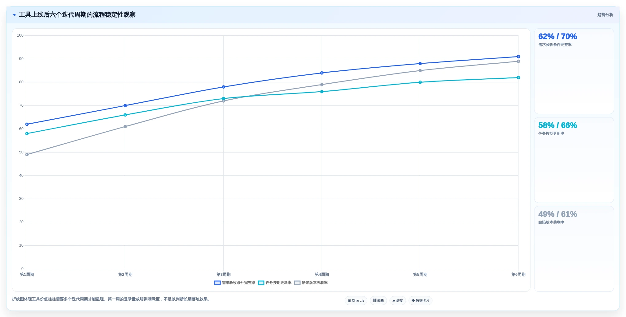Click the blue data point at 第4周期
This screenshot has height=317, width=626.
point(322,73)
